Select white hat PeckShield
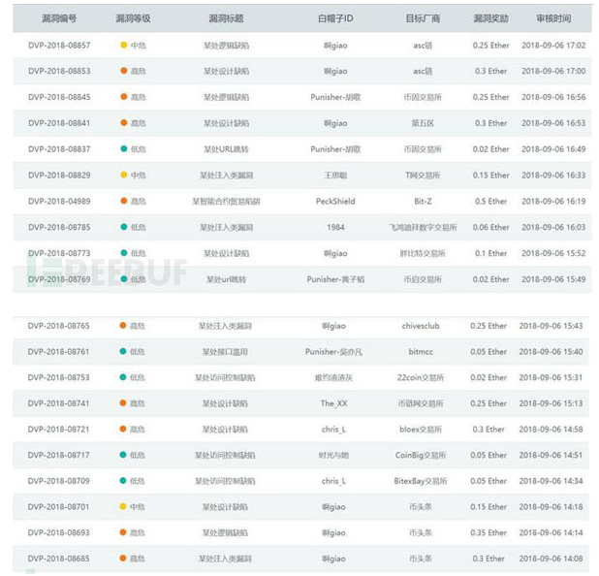 pos(335,202)
